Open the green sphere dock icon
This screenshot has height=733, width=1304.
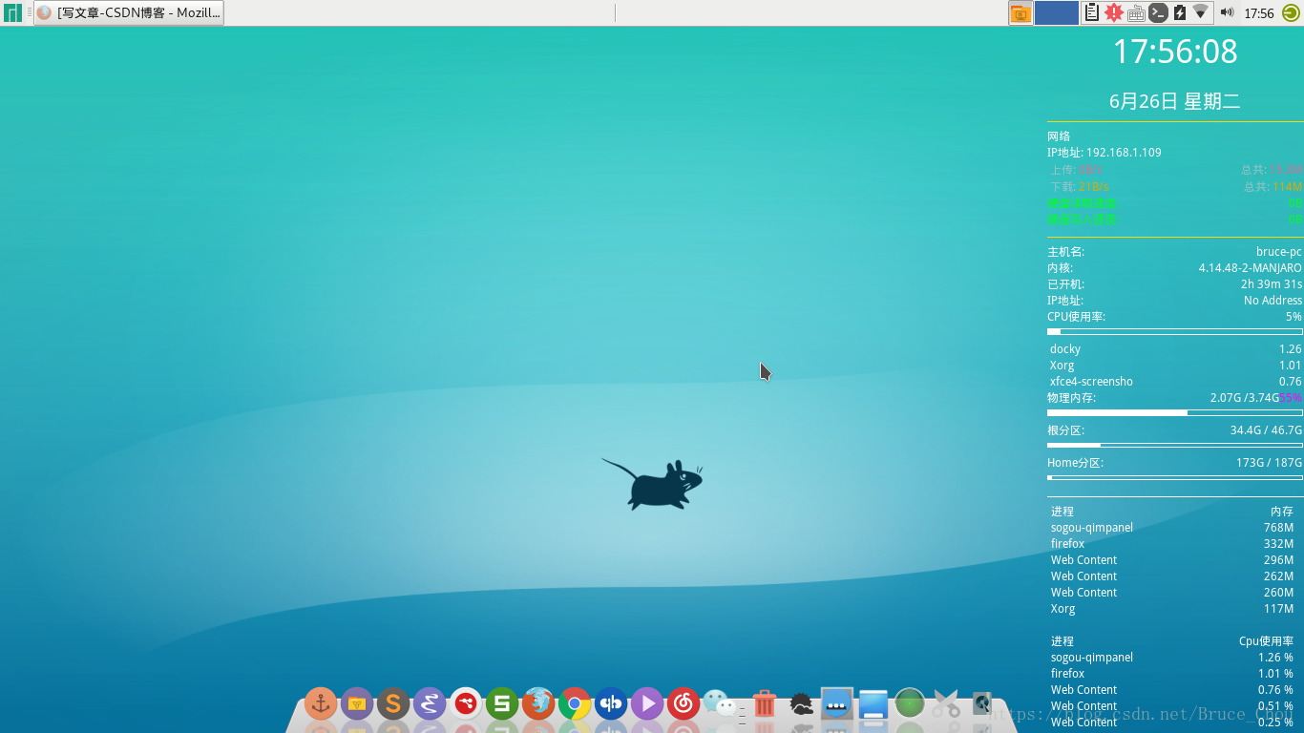pos(910,704)
